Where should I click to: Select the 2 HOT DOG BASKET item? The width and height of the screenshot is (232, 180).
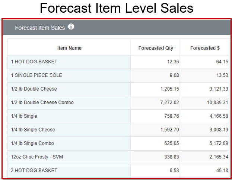pyautogui.click(x=34, y=171)
